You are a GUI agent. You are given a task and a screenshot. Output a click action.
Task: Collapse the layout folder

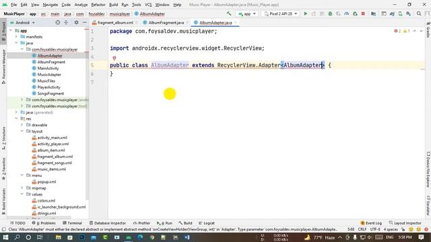click(x=22, y=131)
